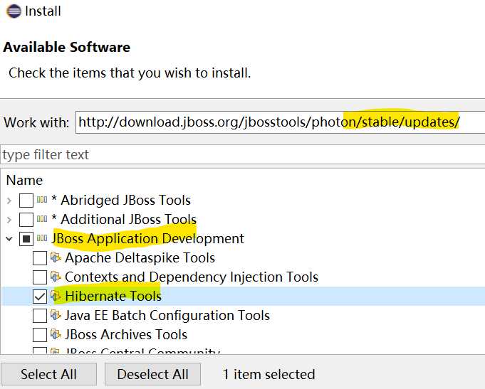Click the Eclipse icon in the Install title bar

pyautogui.click(x=14, y=11)
